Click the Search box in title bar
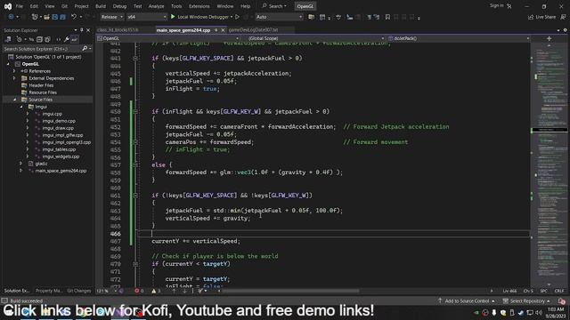The width and height of the screenshot is (570, 320). point(274,6)
